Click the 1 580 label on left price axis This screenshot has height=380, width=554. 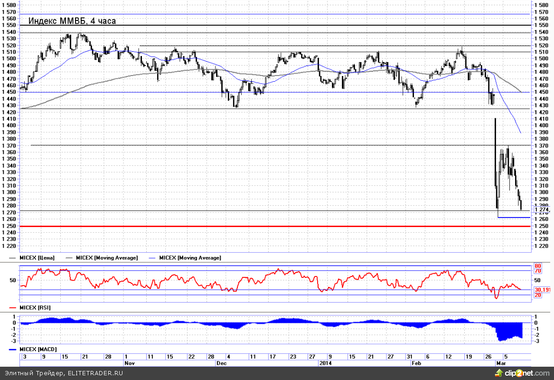(x=9, y=5)
